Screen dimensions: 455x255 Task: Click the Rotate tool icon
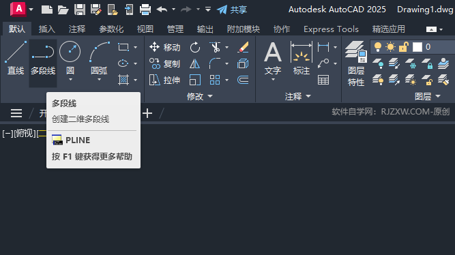(x=194, y=47)
